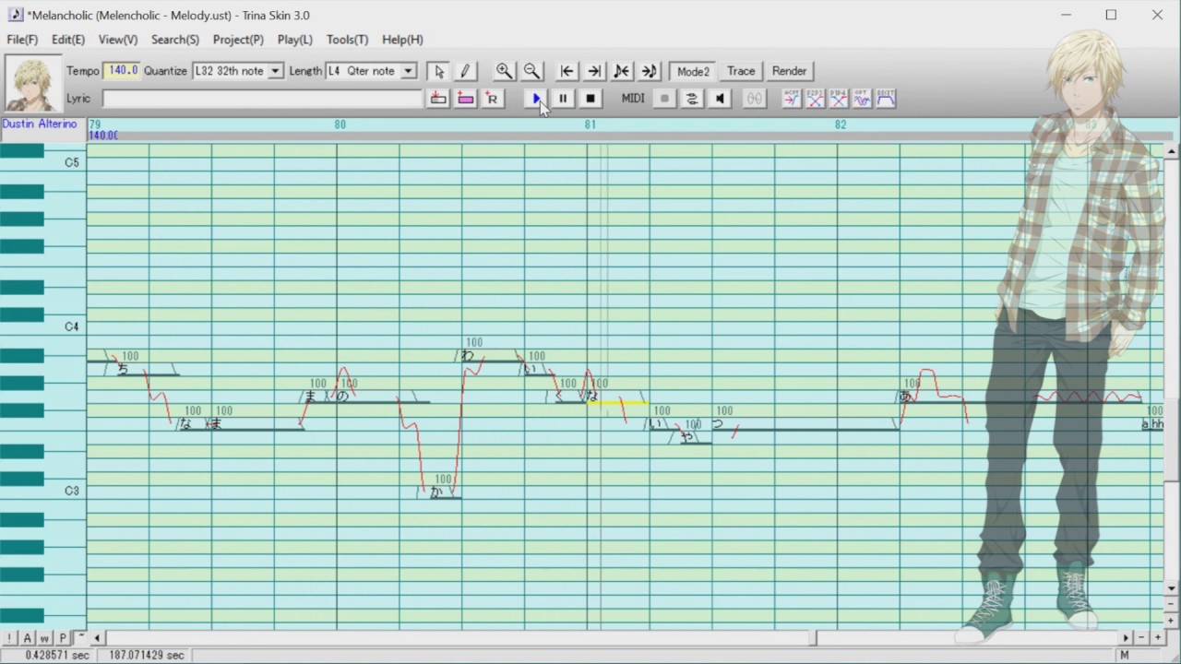Toggle Mode2 pitch editing
The height and width of the screenshot is (664, 1181).
(x=693, y=71)
